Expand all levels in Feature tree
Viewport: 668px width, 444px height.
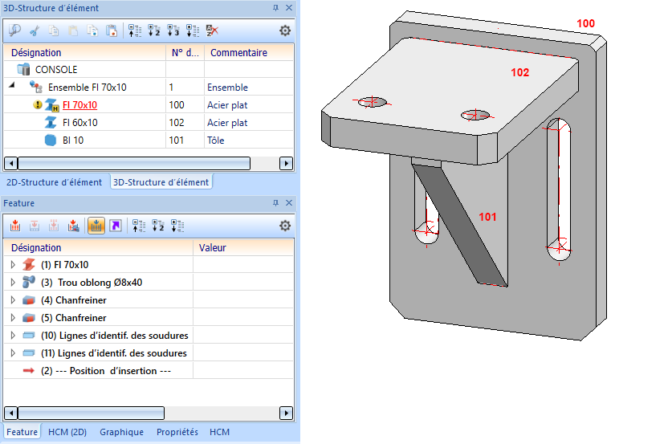pyautogui.click(x=177, y=226)
